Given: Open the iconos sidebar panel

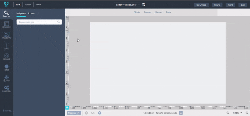Looking at the screenshot, I should point(7,57).
